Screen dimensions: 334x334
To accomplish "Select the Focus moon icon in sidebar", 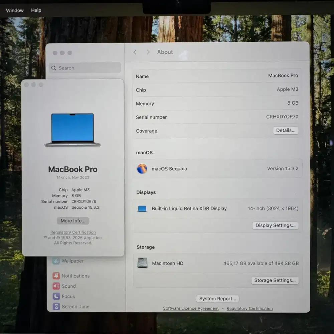I will [x=55, y=296].
